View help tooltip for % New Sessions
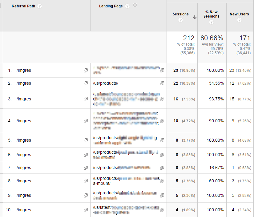The height and width of the screenshot is (219, 254). click(212, 22)
